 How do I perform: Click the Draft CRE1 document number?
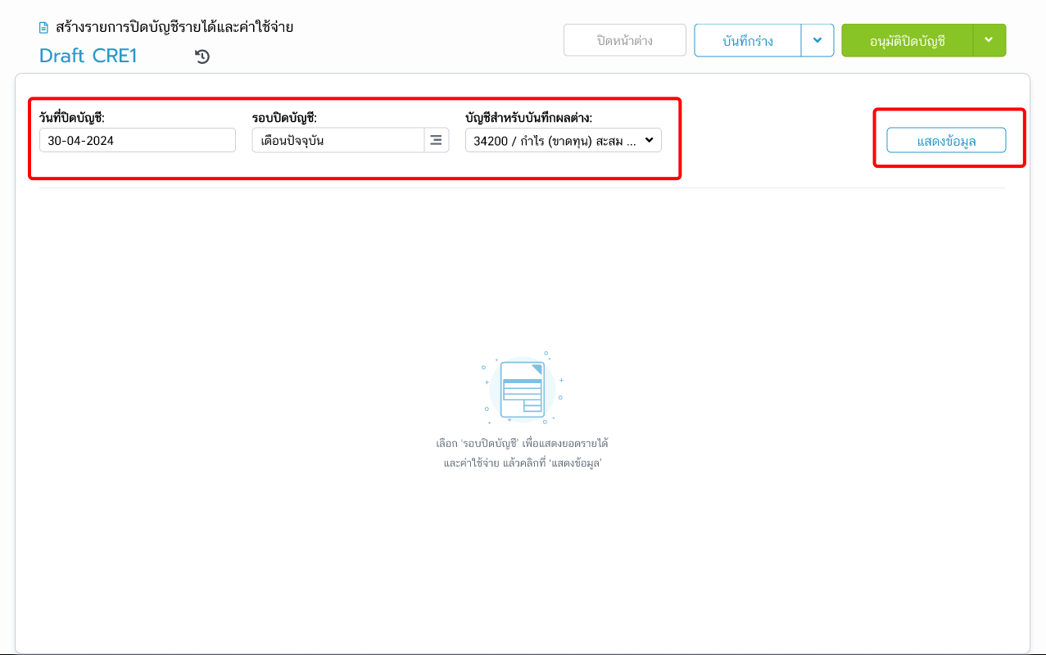(x=88, y=56)
